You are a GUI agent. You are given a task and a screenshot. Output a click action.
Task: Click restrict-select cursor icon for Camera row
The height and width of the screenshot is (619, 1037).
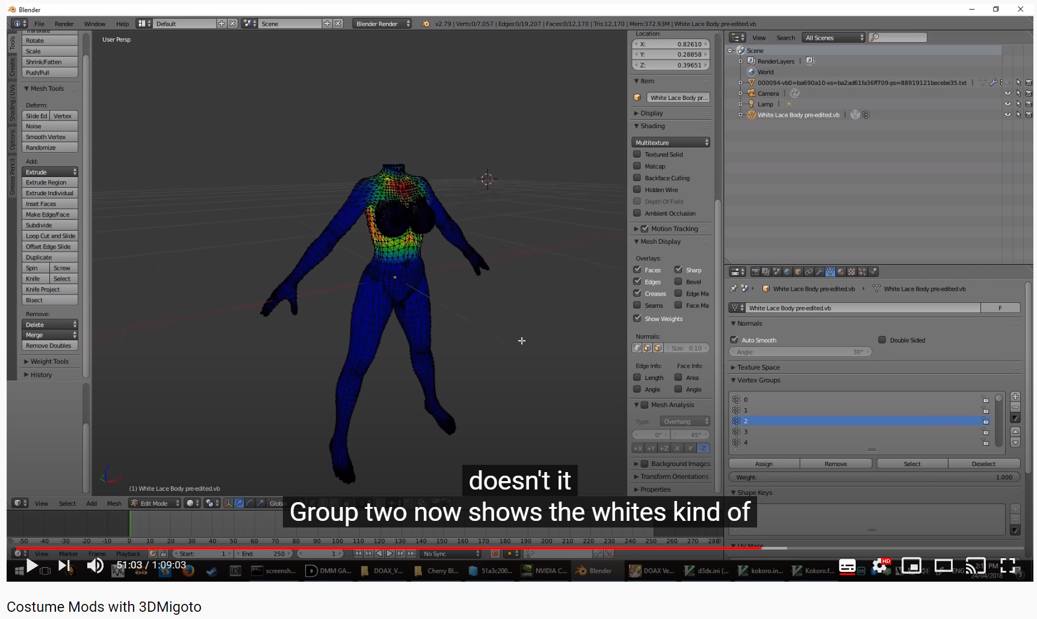(1018, 93)
